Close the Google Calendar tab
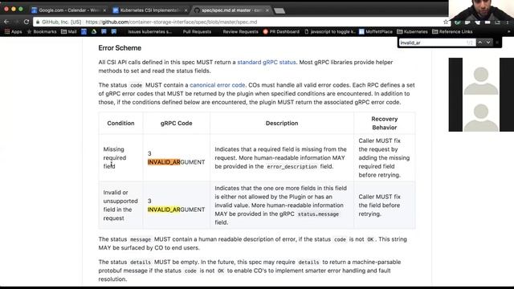The image size is (514, 289). coord(104,10)
